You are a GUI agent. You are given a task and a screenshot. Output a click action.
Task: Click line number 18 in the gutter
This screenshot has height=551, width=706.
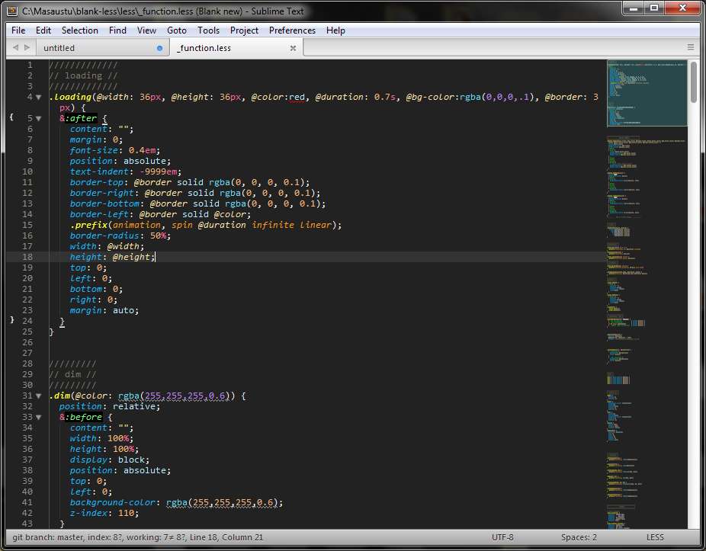pos(27,257)
